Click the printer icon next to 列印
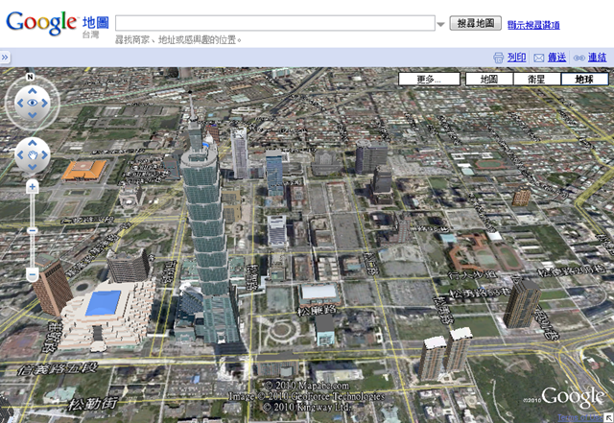The height and width of the screenshot is (423, 614). (499, 58)
